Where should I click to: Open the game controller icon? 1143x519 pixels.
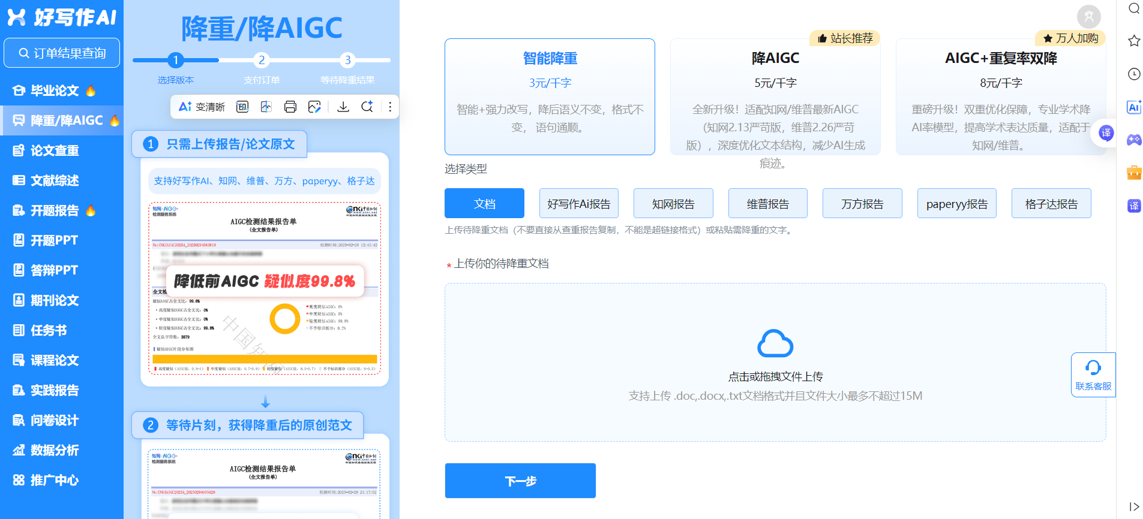coord(1134,140)
